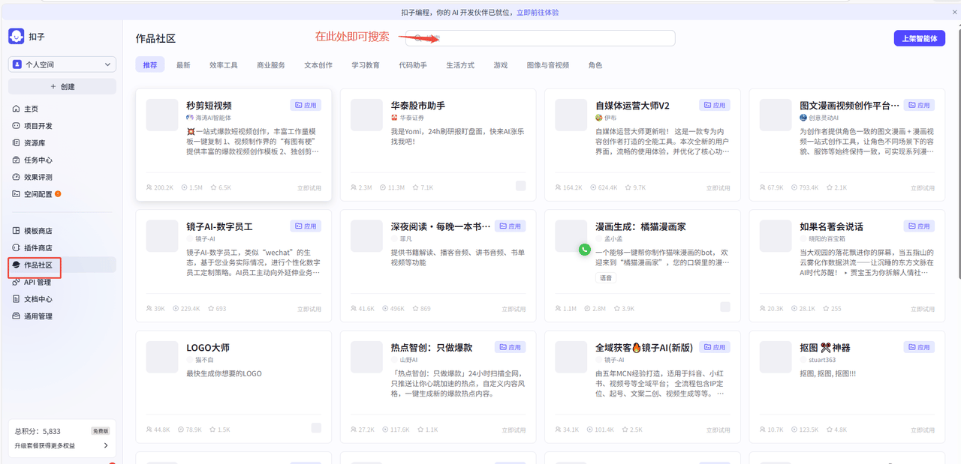The width and height of the screenshot is (961, 464).
Task: Expand the 个人空间 workspace dropdown
Action: pos(62,64)
